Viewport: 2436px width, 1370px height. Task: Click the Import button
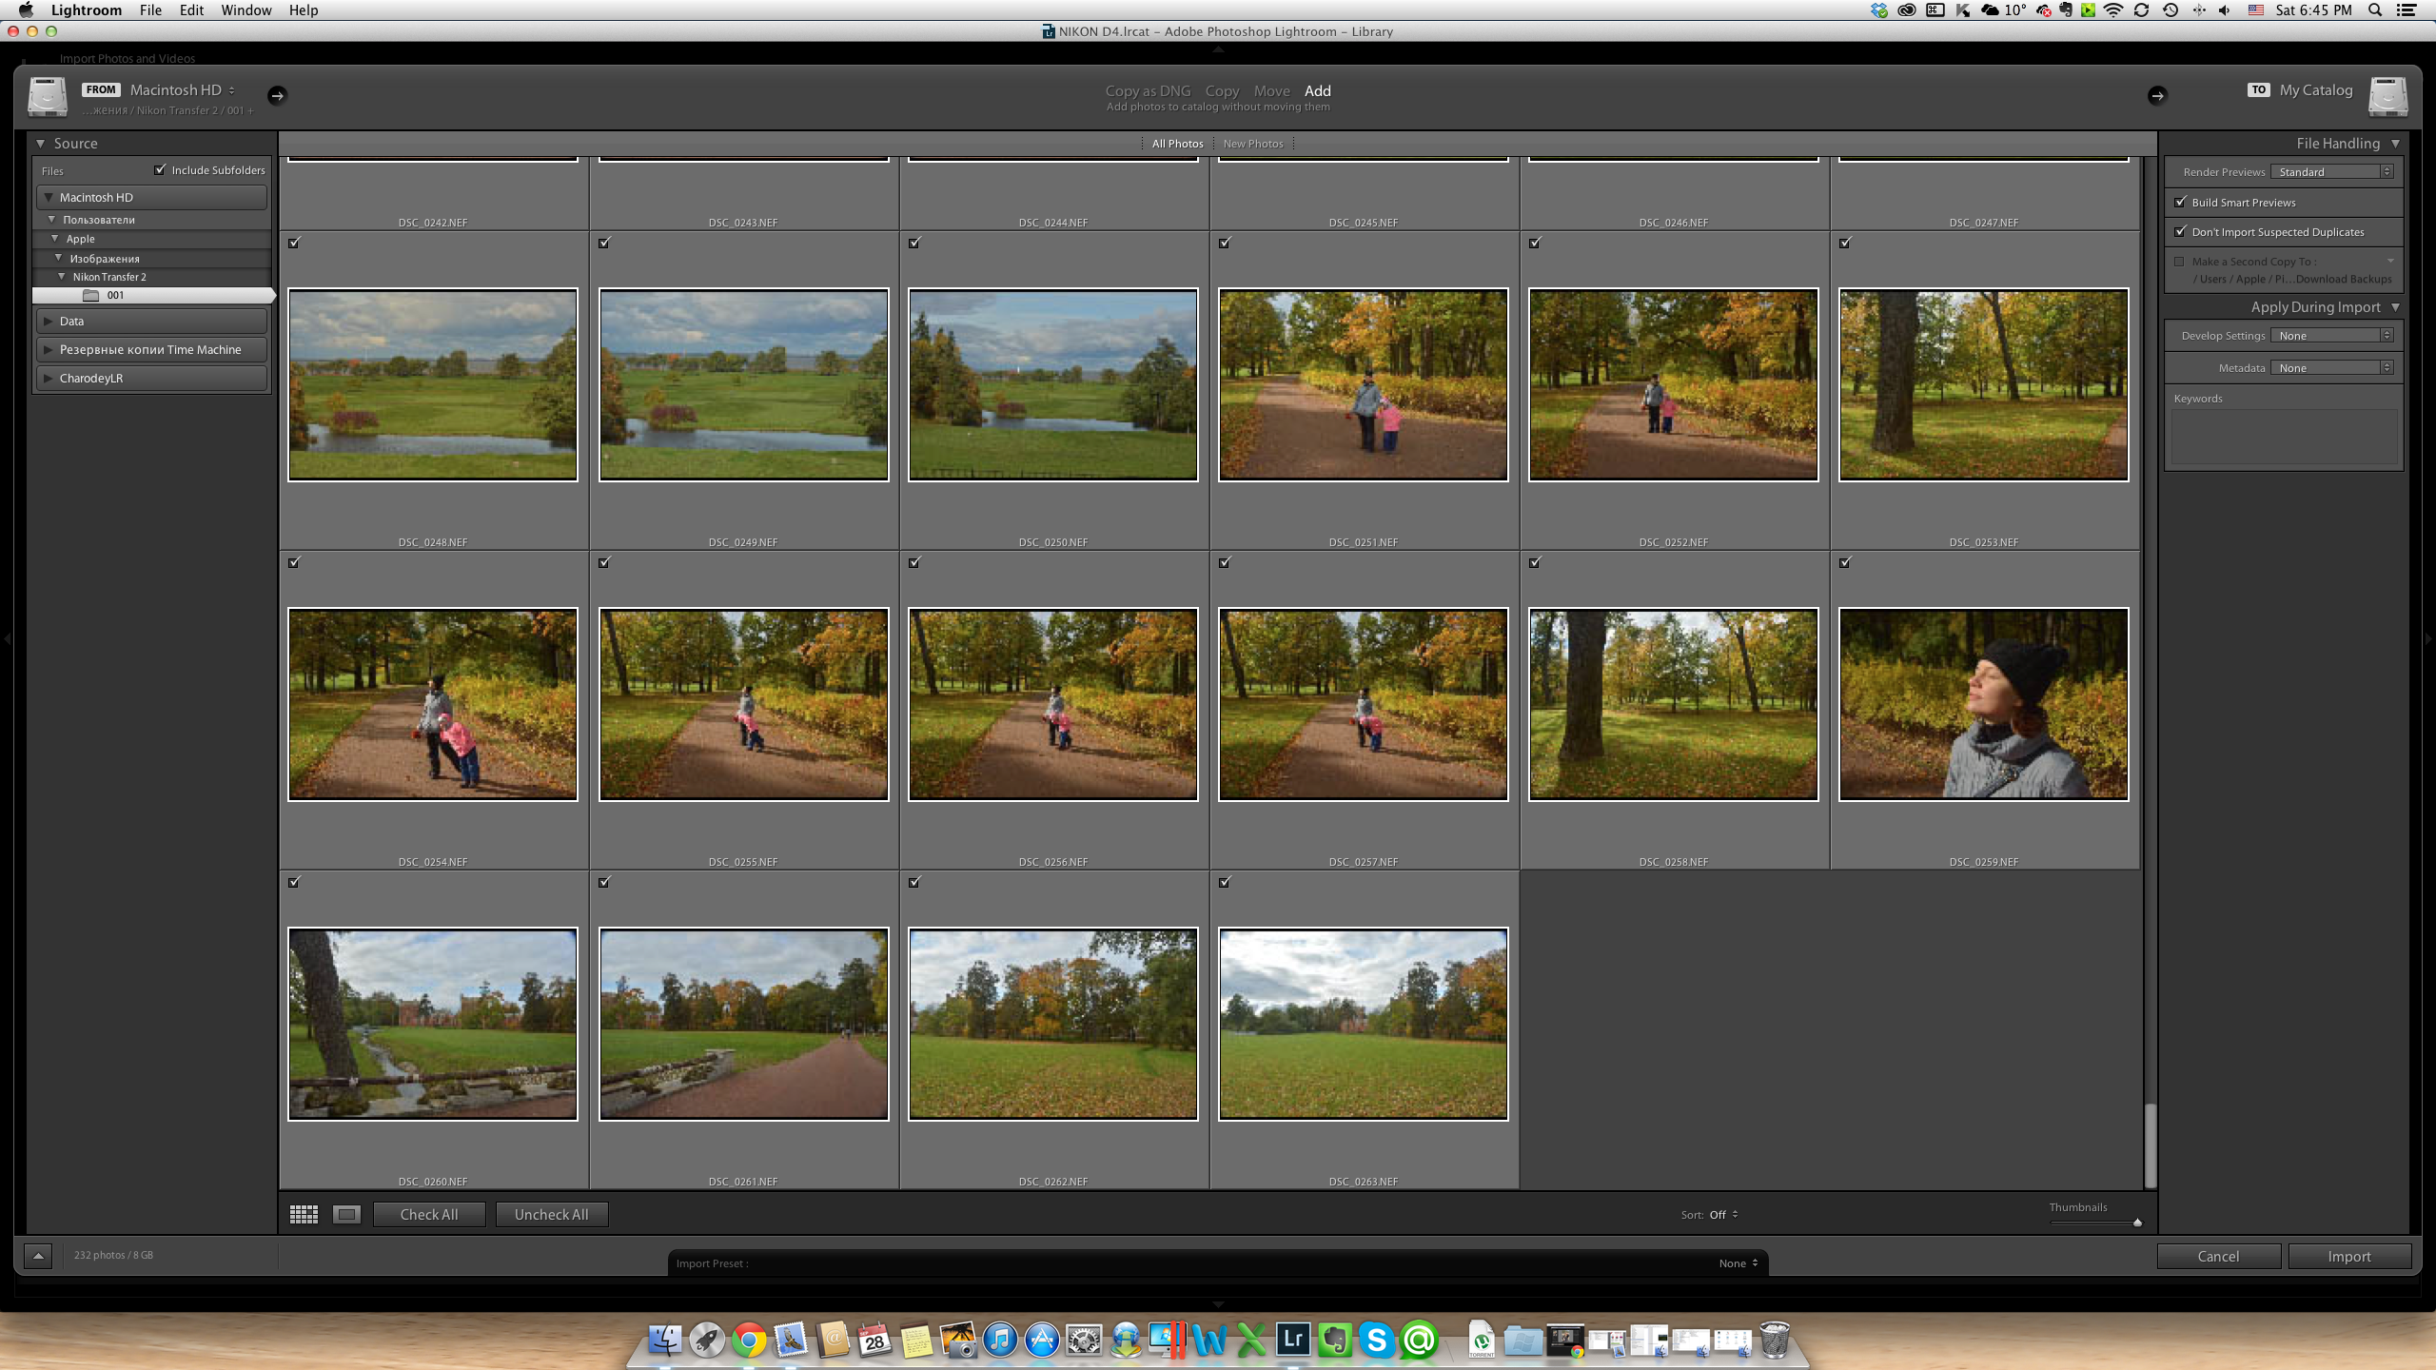[x=2348, y=1257]
